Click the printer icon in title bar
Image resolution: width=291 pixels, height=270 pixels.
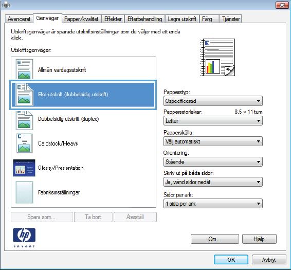click(x=6, y=5)
